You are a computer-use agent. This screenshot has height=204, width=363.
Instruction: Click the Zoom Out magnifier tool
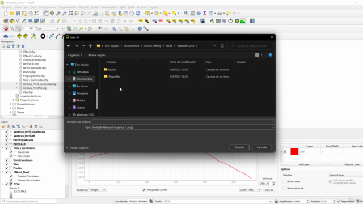[x=65, y=14]
